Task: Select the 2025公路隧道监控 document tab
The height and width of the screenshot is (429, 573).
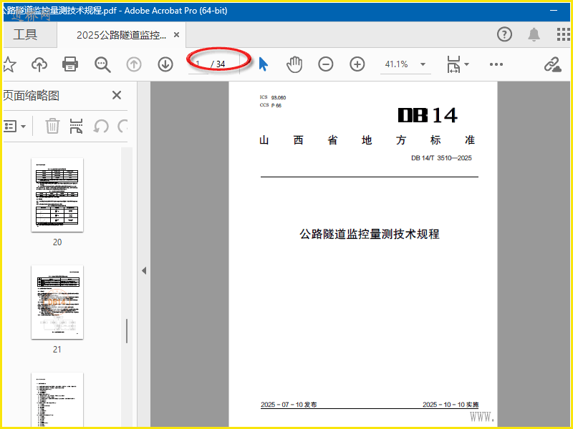Action: [121, 35]
